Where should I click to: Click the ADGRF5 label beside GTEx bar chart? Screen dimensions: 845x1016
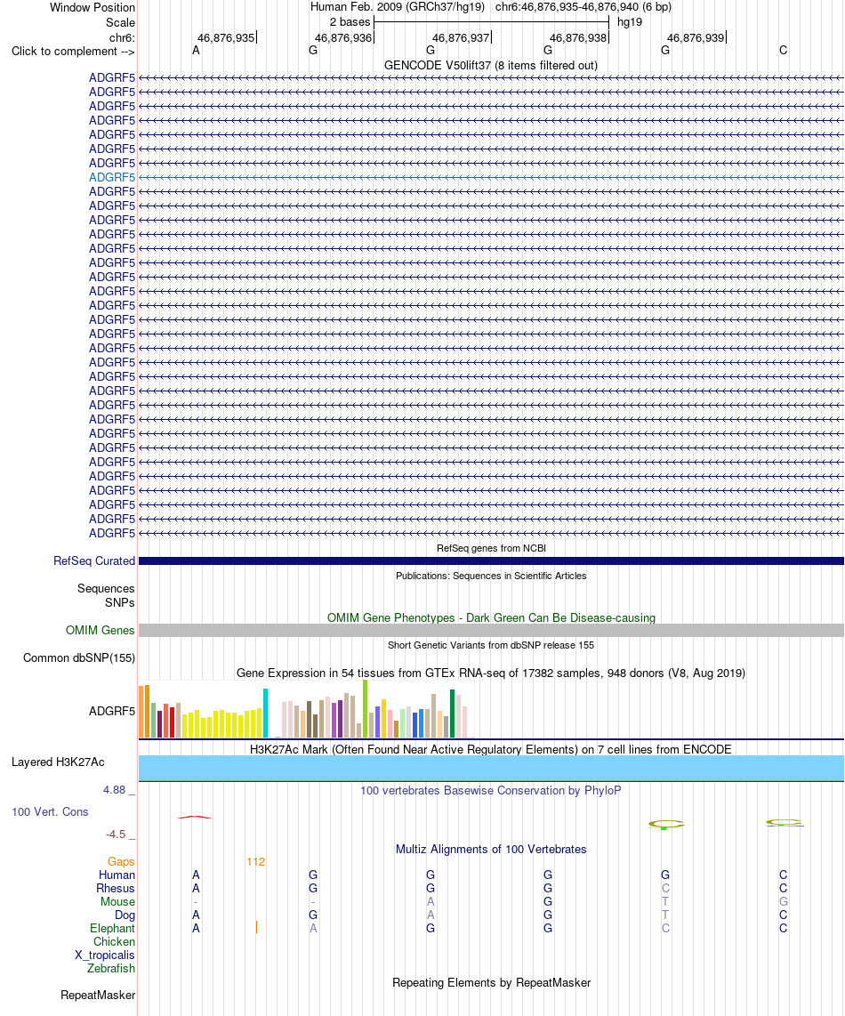[x=112, y=712]
